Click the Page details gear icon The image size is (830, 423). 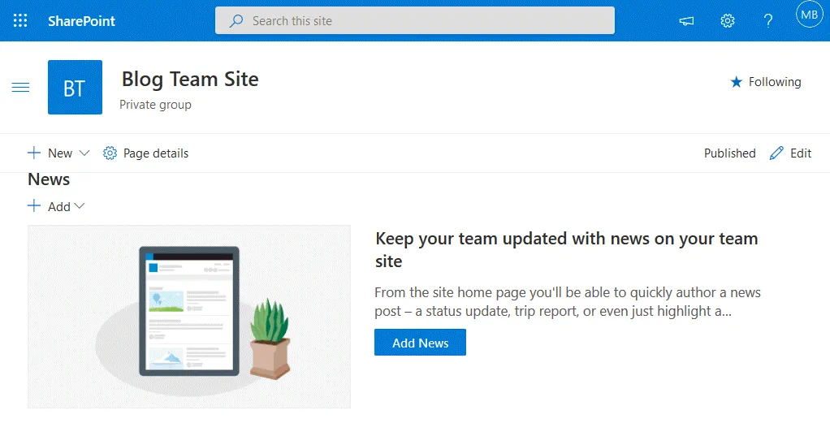(x=110, y=153)
